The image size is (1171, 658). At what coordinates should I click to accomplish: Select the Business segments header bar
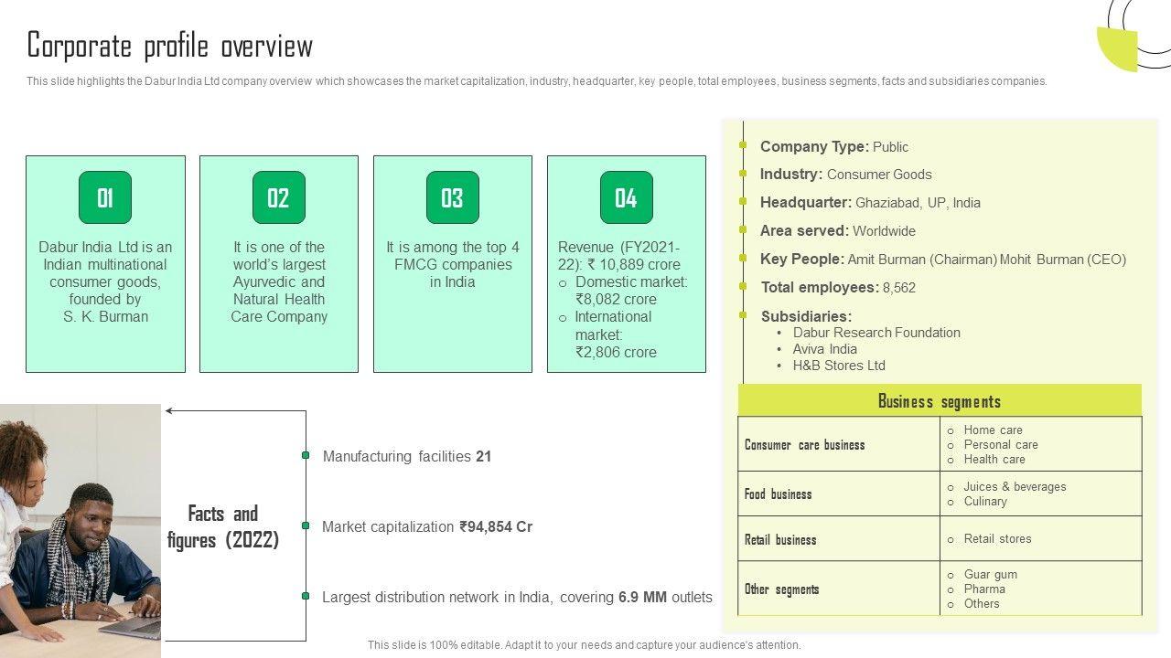940,401
